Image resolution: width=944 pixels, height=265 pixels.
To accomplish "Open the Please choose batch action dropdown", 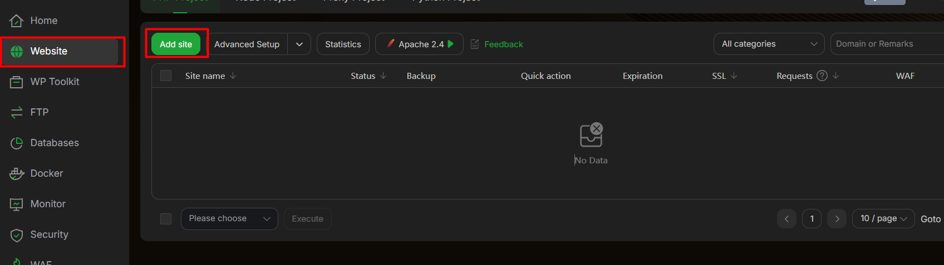I will pyautogui.click(x=229, y=219).
